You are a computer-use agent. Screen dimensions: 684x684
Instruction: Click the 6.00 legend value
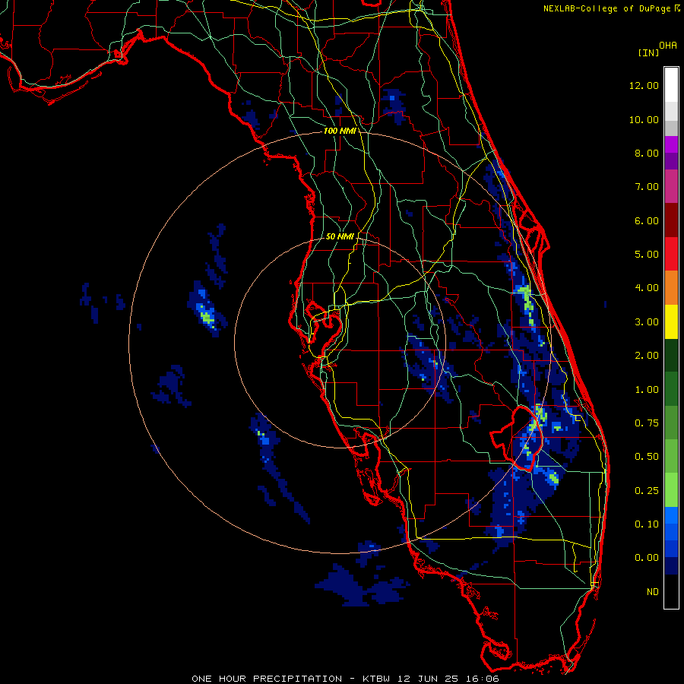pos(647,220)
